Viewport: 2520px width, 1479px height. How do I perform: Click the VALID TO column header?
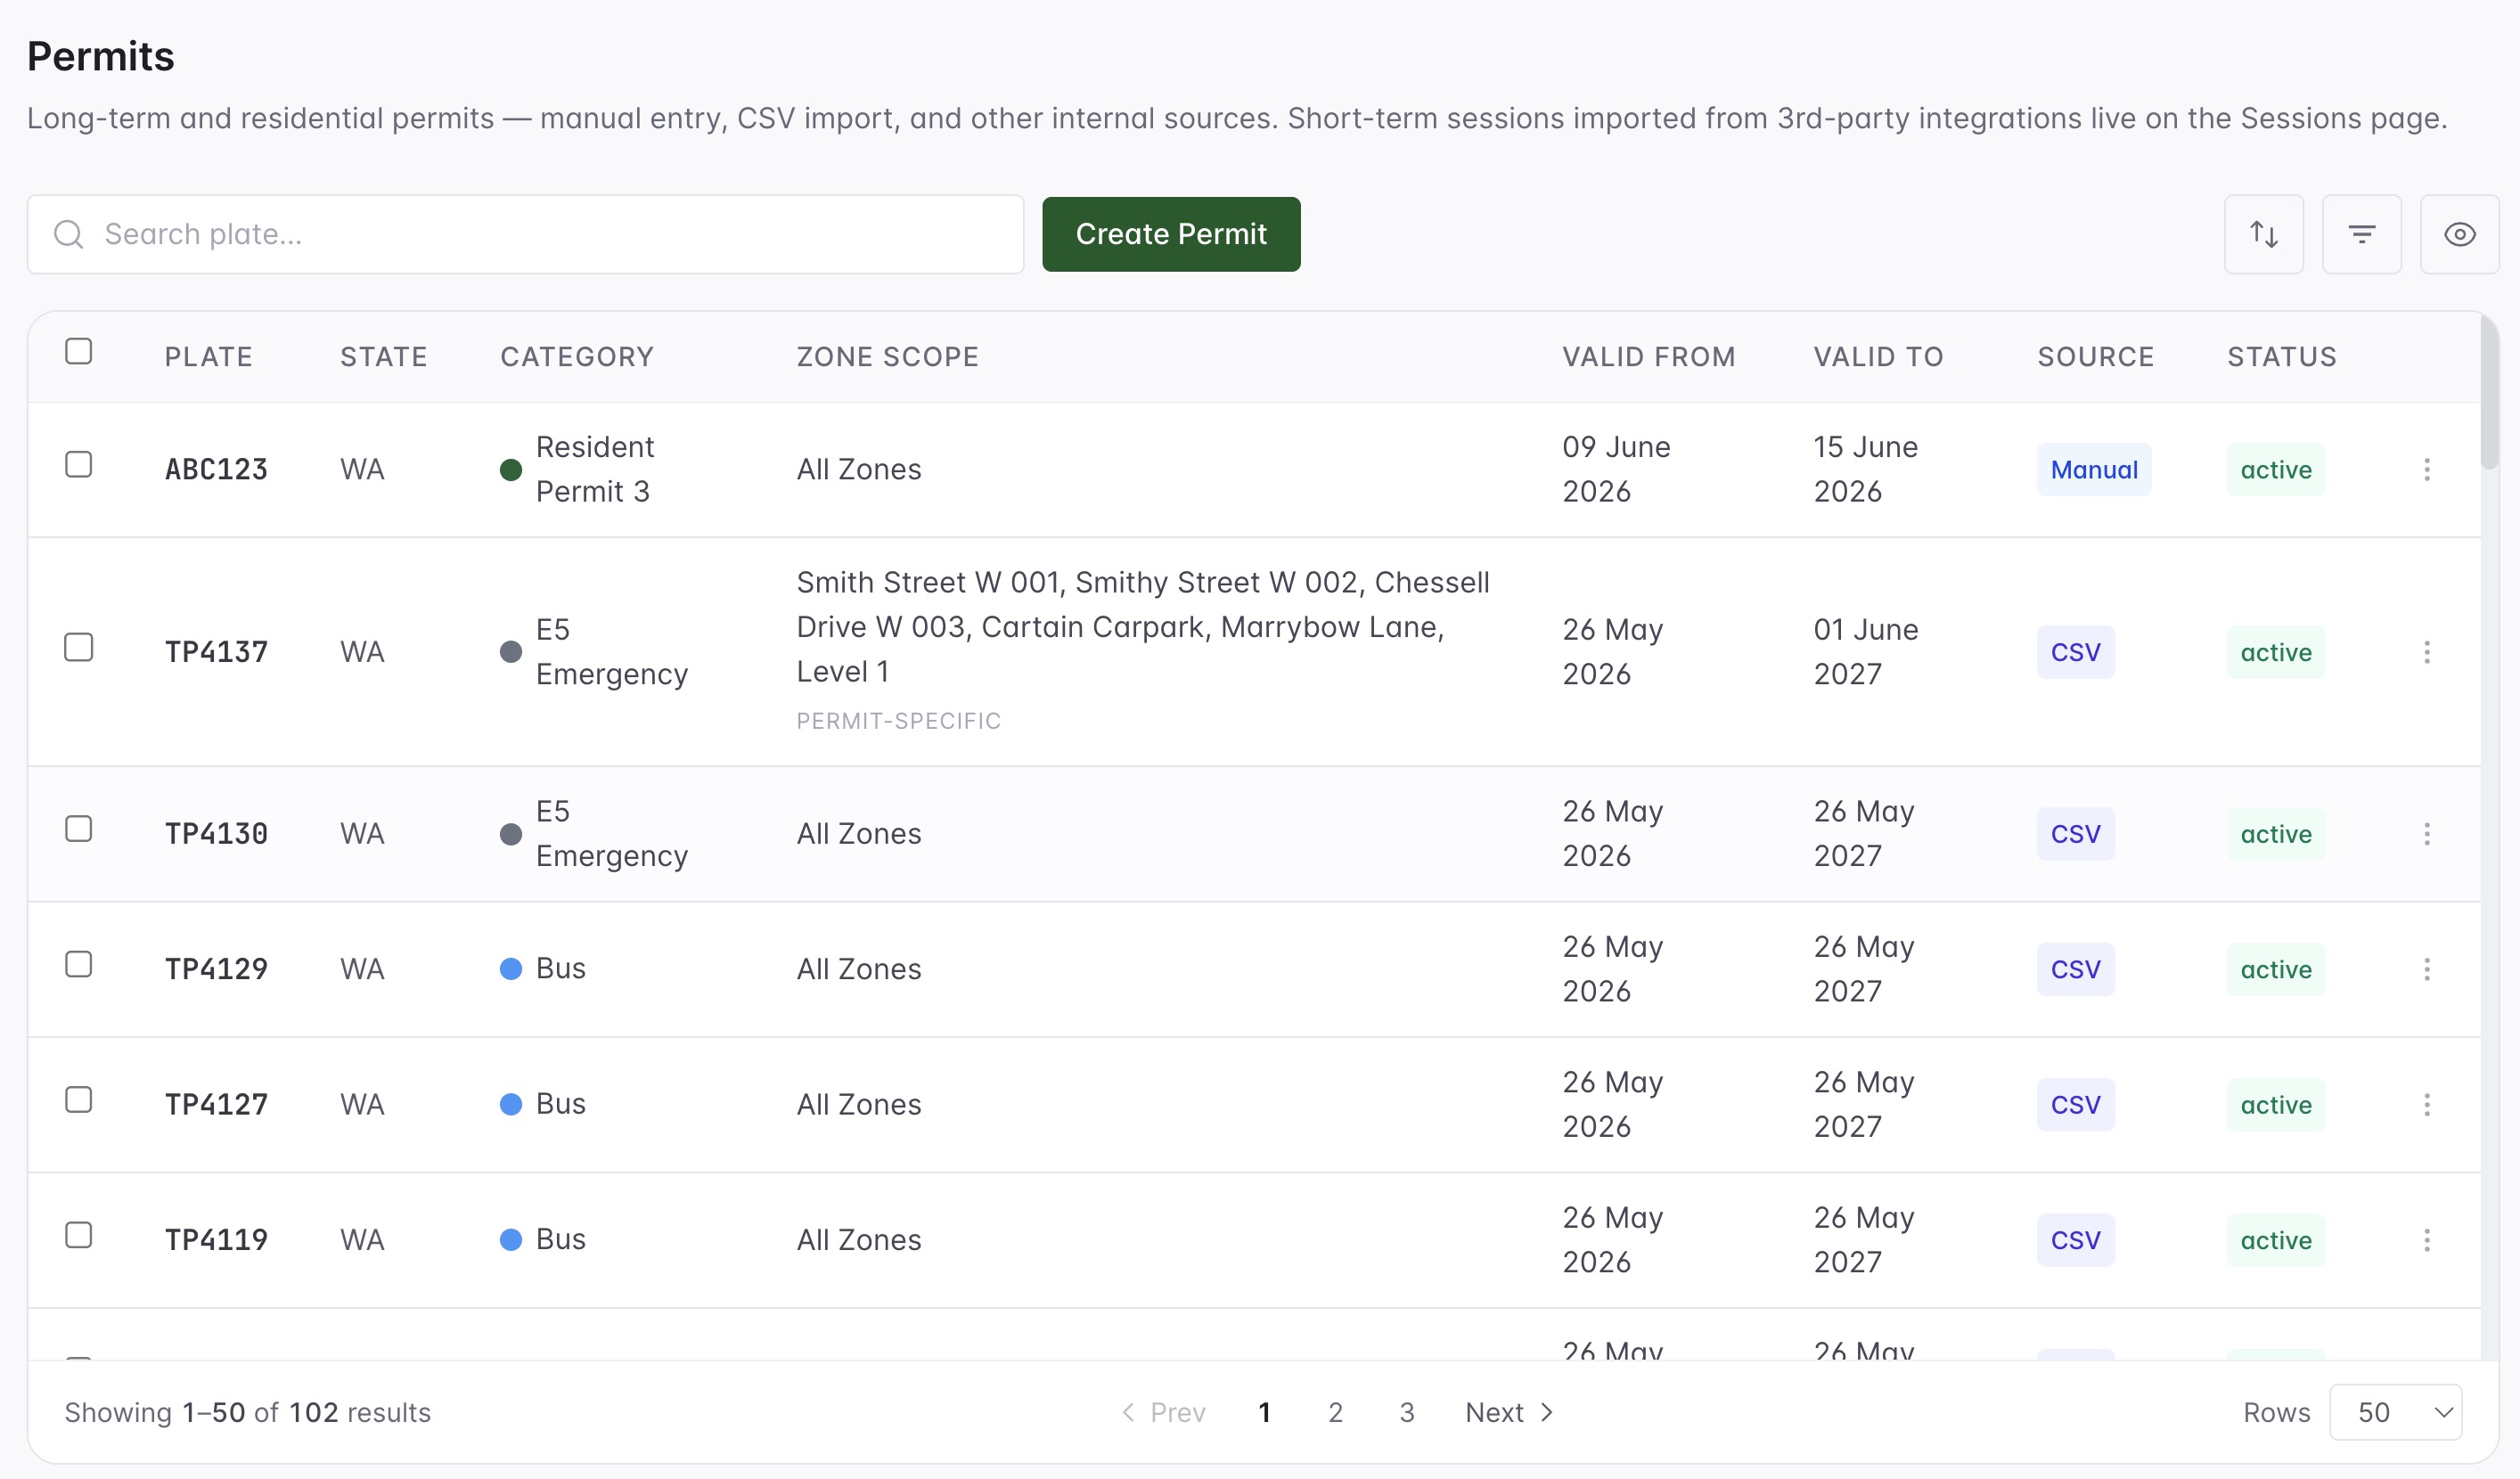pyautogui.click(x=1878, y=357)
